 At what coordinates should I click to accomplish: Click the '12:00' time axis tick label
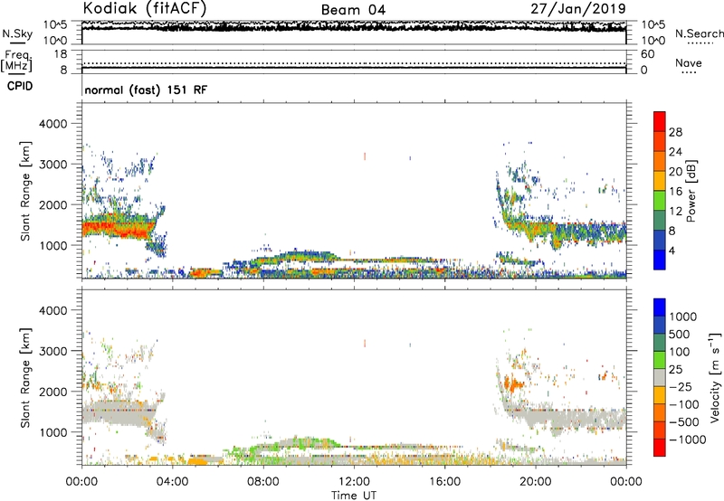[x=354, y=482]
